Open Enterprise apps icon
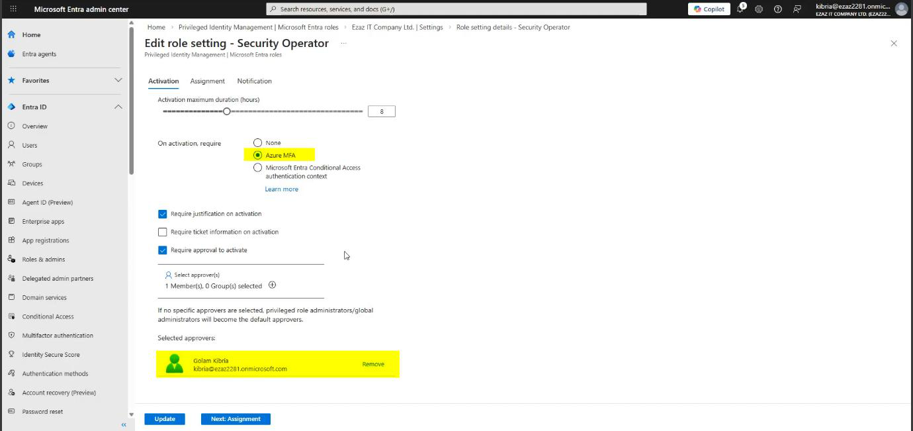 [11, 221]
